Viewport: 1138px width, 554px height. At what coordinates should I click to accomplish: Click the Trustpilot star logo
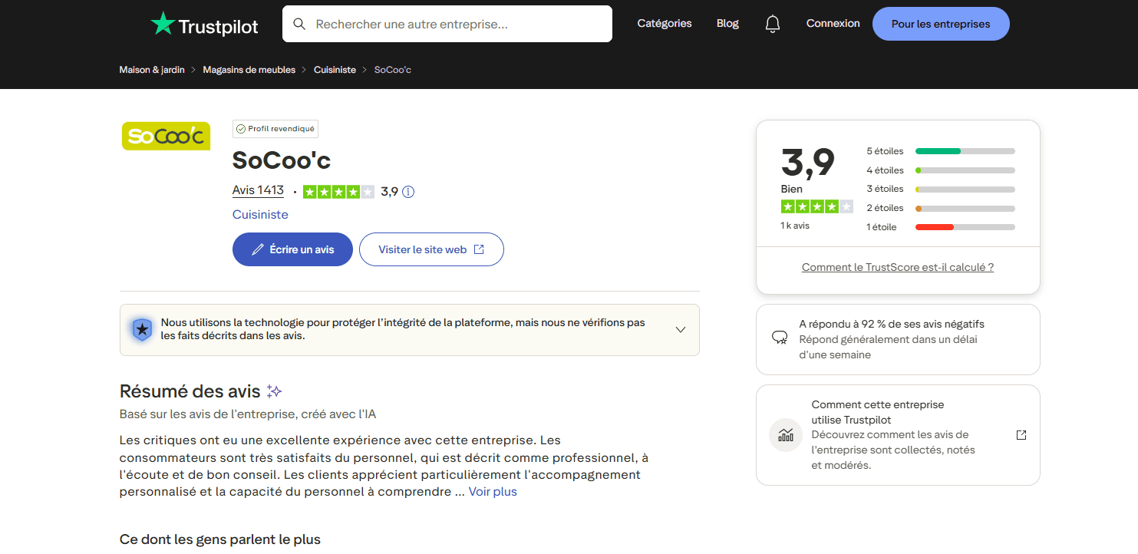[163, 25]
